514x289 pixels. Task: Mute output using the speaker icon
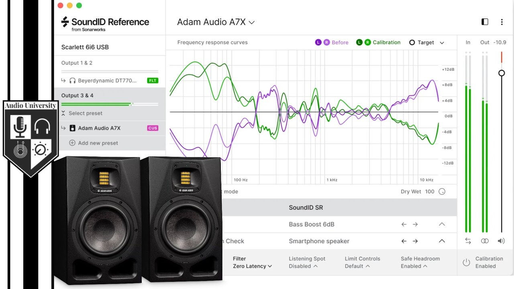[501, 241]
